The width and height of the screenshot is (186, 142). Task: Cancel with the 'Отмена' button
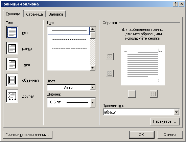point(170,135)
